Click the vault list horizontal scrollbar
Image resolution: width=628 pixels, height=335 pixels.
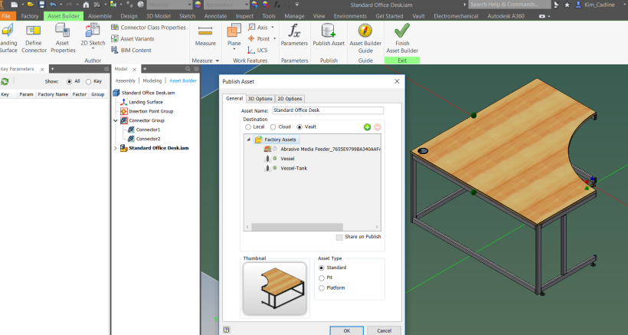pos(297,227)
